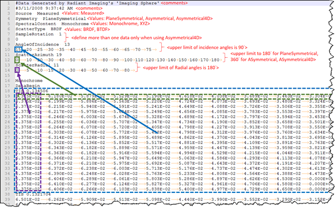
Task: Click data value 4.994E-02 on line 30
Action: click(x=191, y=152)
